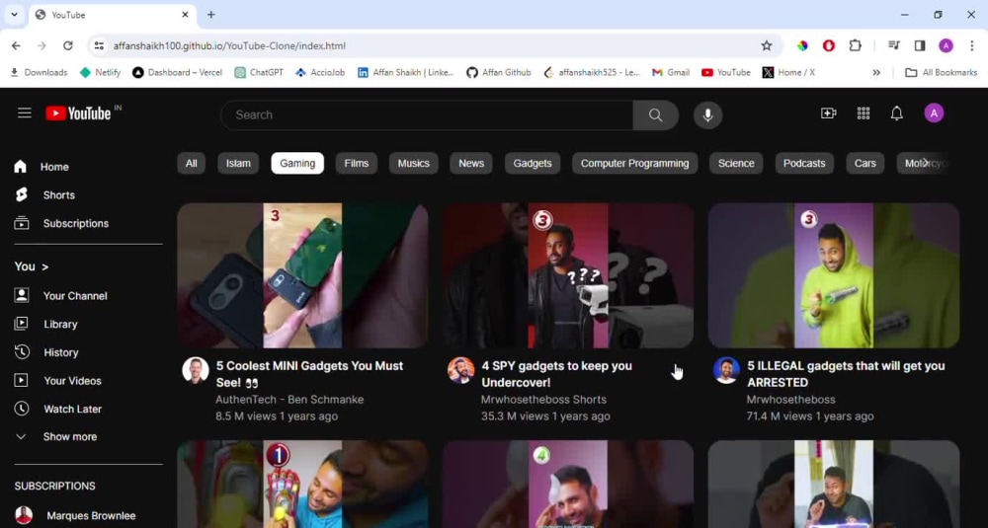This screenshot has height=528, width=988.
Task: Select the Computer Programming chip
Action: pyautogui.click(x=634, y=163)
